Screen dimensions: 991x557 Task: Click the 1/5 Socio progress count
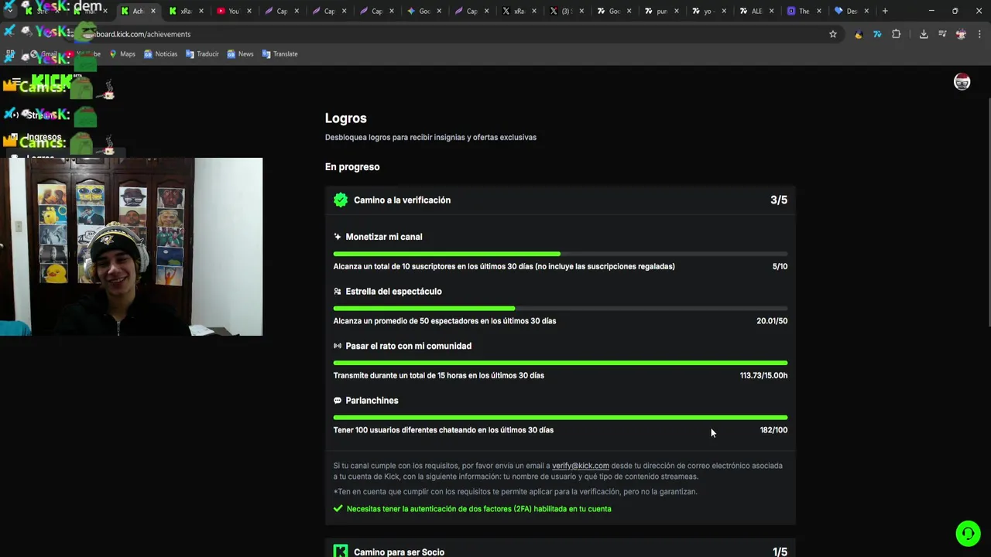click(780, 552)
